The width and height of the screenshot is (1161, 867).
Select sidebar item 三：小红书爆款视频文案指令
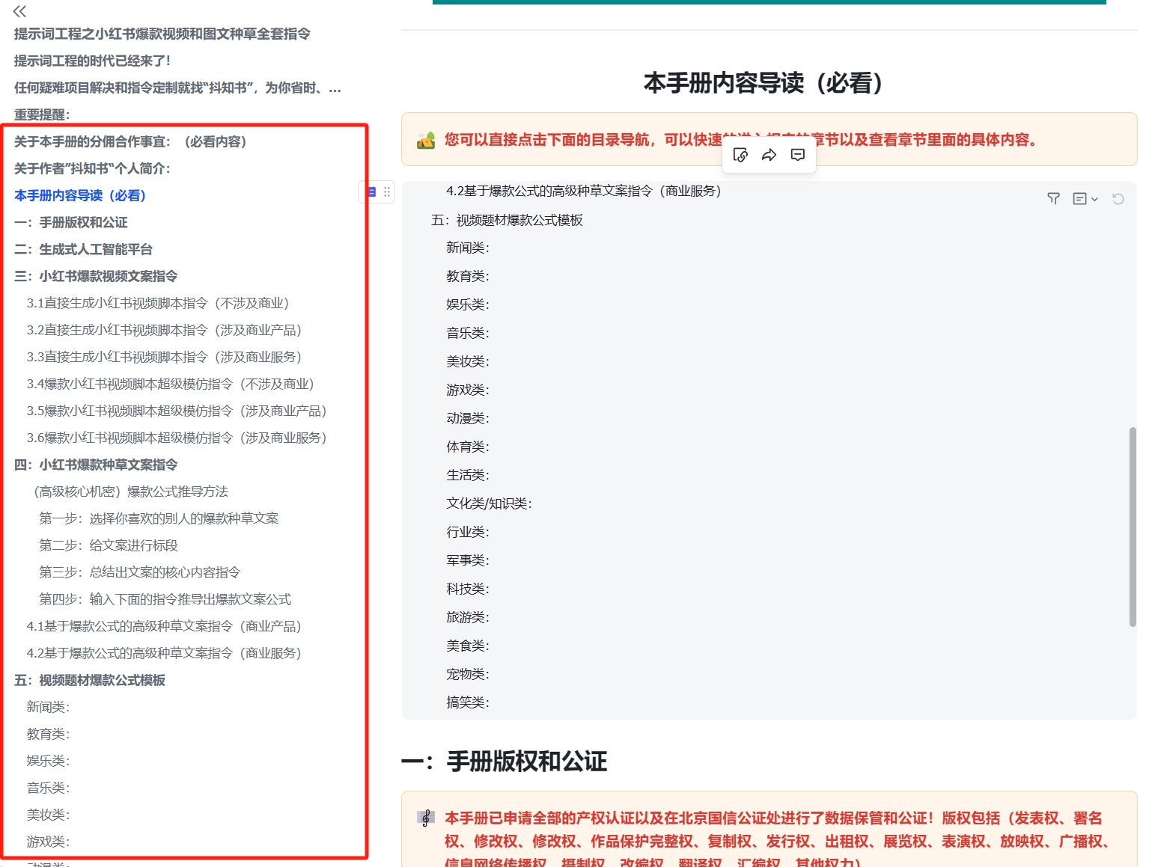(x=96, y=276)
